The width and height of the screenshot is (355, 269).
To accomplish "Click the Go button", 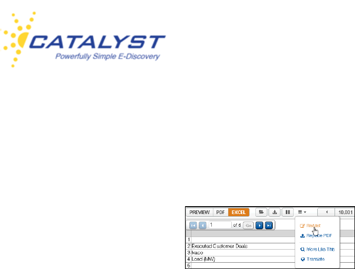I will pyautogui.click(x=249, y=226).
